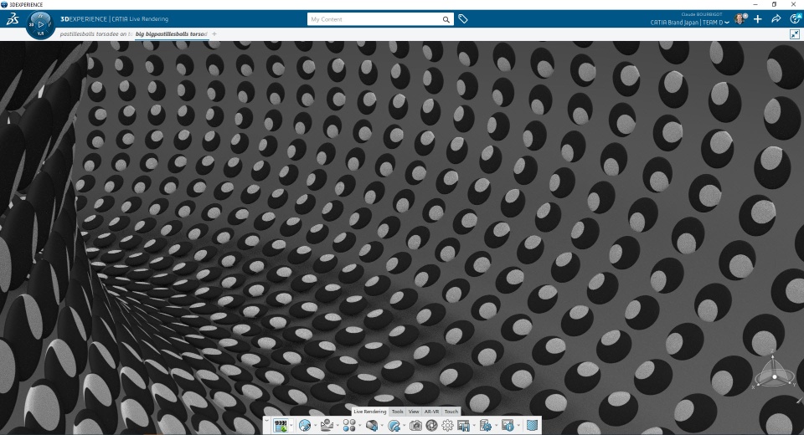Open the View toolbar tab

(x=414, y=412)
